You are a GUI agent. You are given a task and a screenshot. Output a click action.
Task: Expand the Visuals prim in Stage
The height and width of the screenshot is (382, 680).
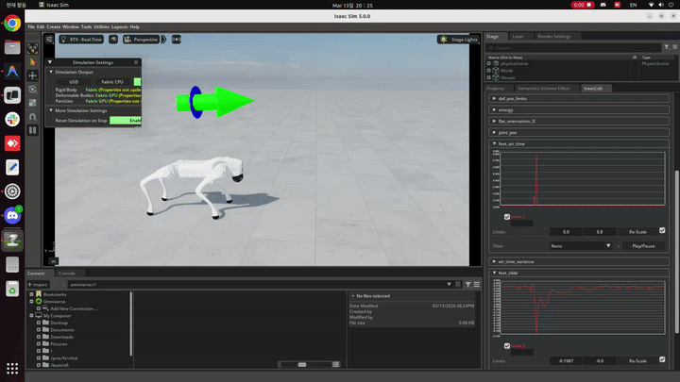coord(489,78)
